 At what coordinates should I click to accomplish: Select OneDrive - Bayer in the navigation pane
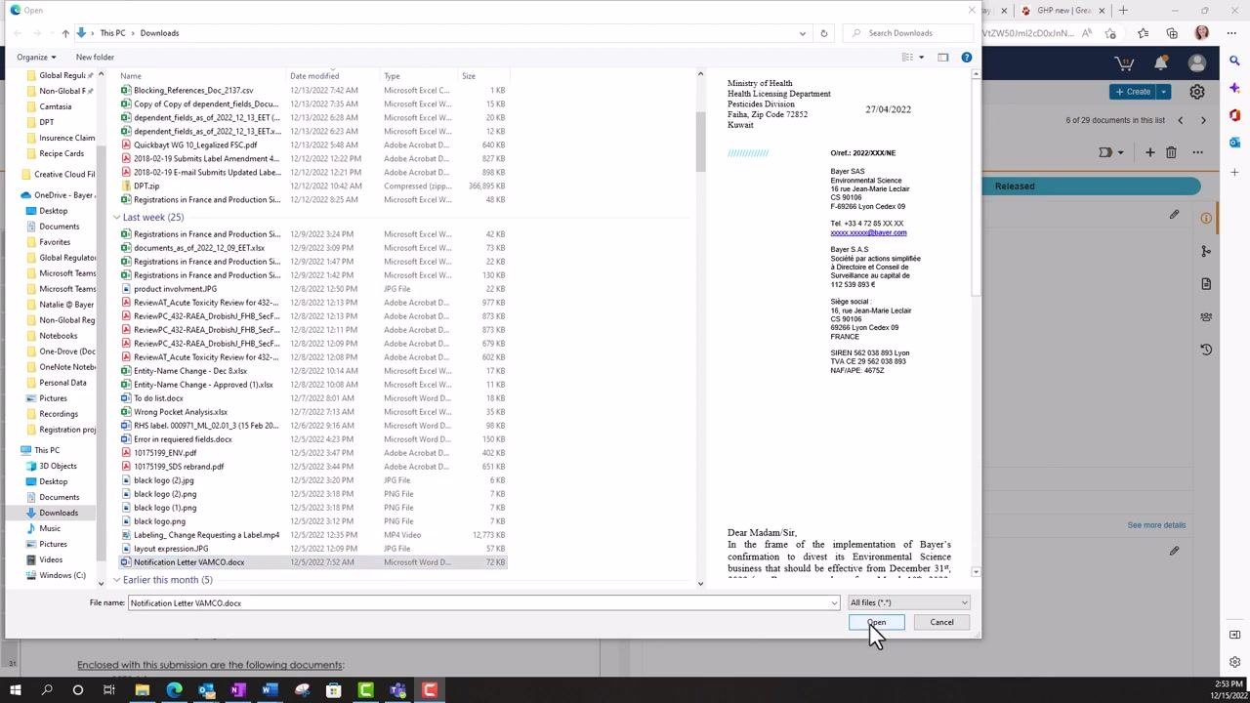coord(64,195)
